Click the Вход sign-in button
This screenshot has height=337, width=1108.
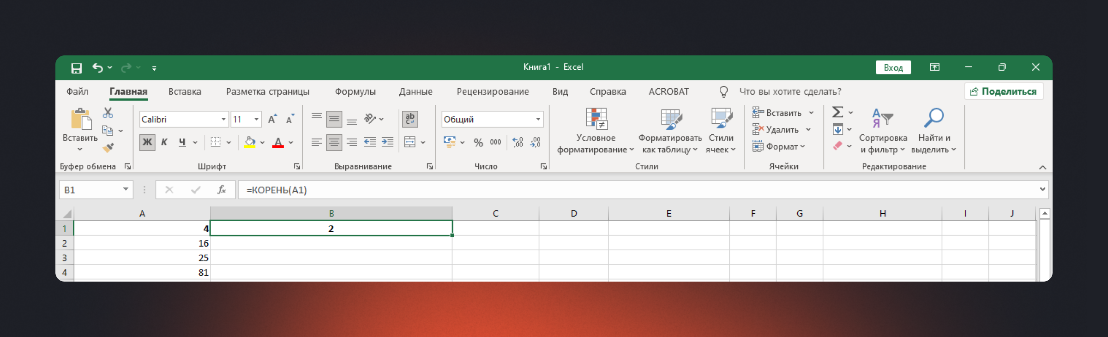(x=893, y=67)
